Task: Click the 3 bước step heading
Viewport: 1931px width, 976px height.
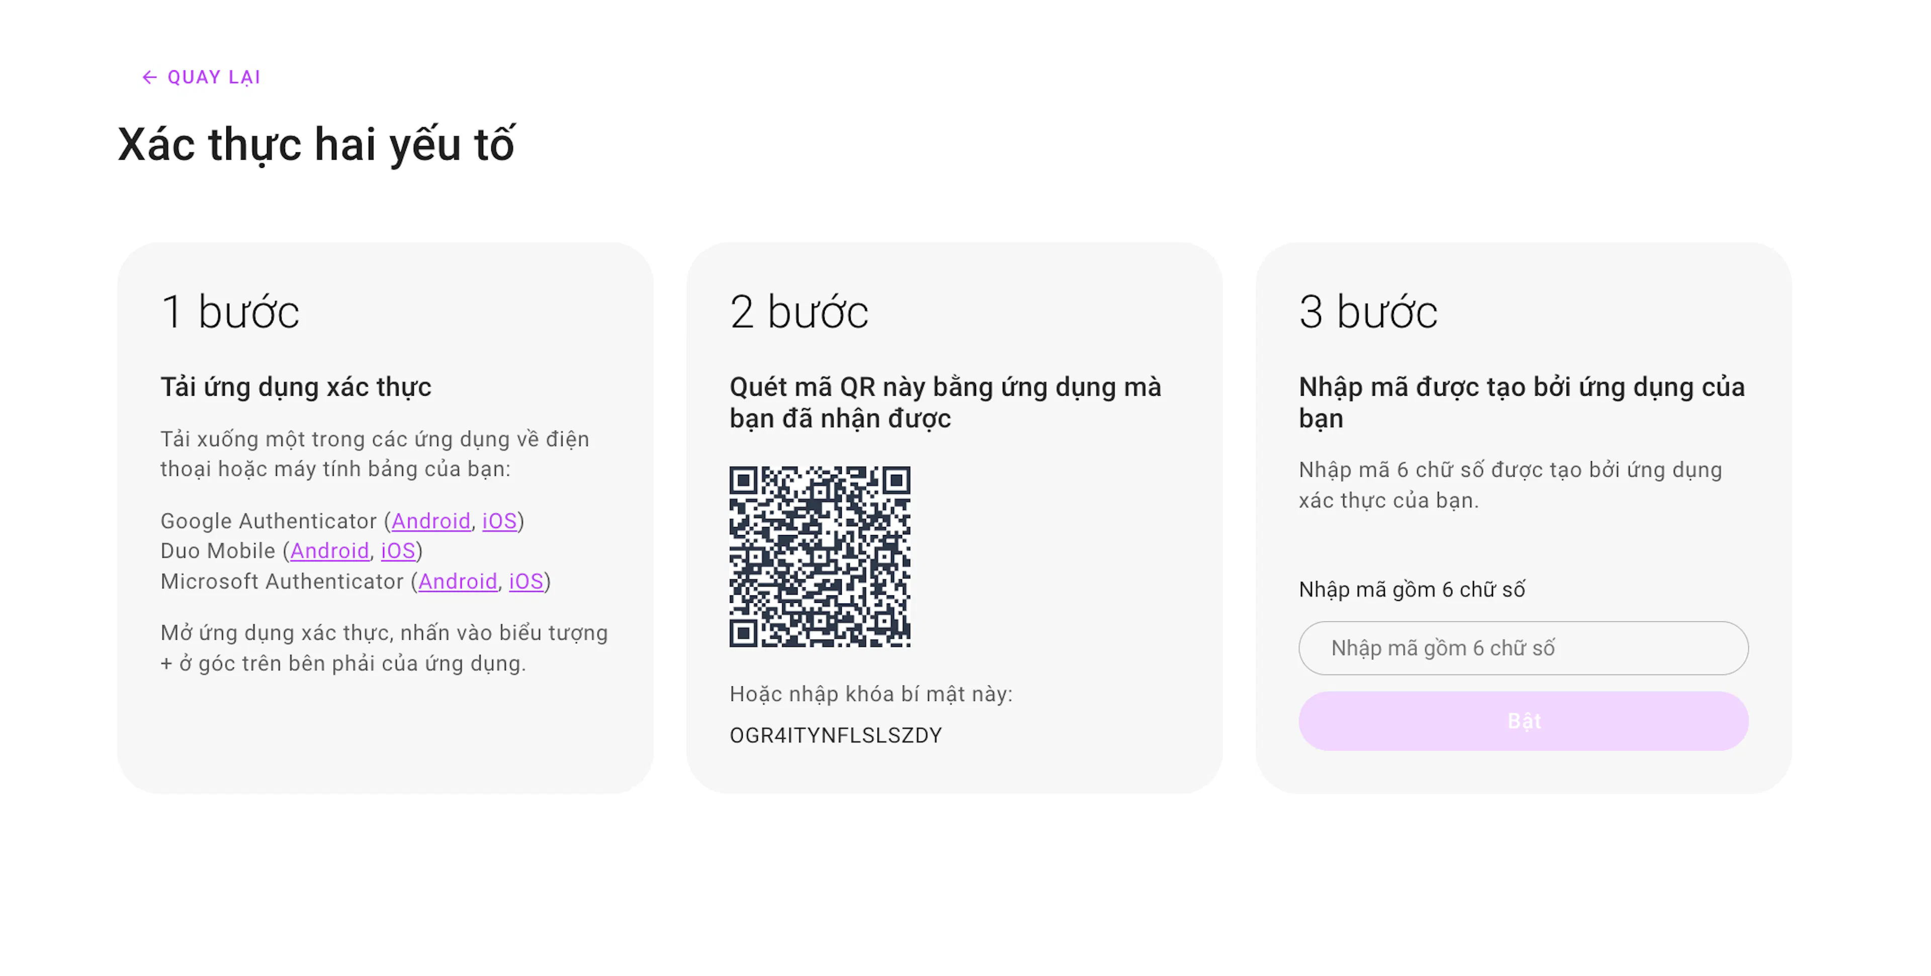Action: tap(1368, 312)
